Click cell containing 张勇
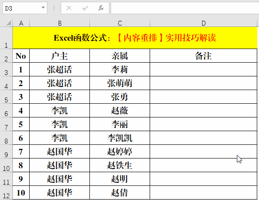259x200 pixels. tap(120, 97)
